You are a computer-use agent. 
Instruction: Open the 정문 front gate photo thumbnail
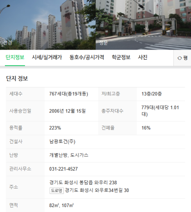point(143,25)
